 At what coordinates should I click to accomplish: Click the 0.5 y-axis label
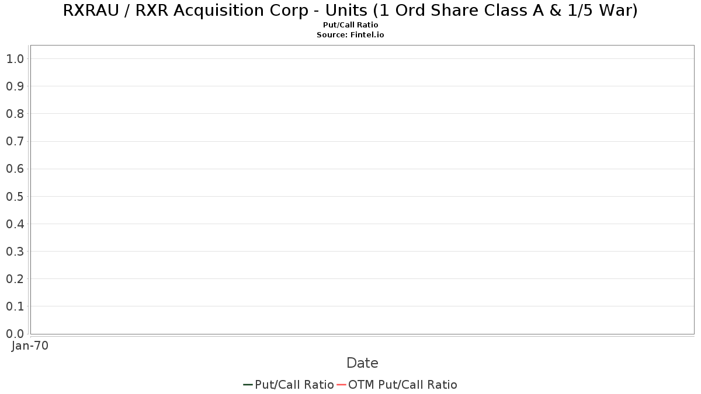click(15, 196)
